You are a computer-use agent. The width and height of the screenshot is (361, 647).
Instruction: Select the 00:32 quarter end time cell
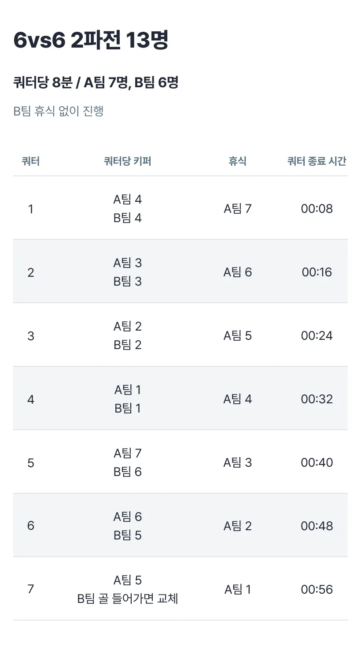coord(317,399)
